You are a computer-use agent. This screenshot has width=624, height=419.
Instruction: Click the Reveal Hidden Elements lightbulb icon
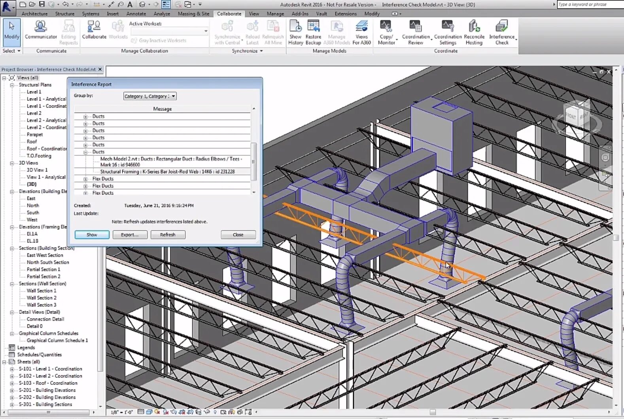tap(215, 412)
